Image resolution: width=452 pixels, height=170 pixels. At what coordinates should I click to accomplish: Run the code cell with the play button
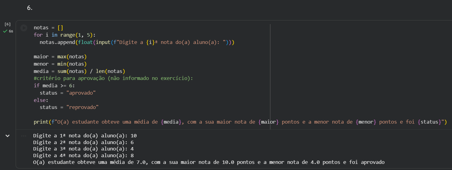24,28
